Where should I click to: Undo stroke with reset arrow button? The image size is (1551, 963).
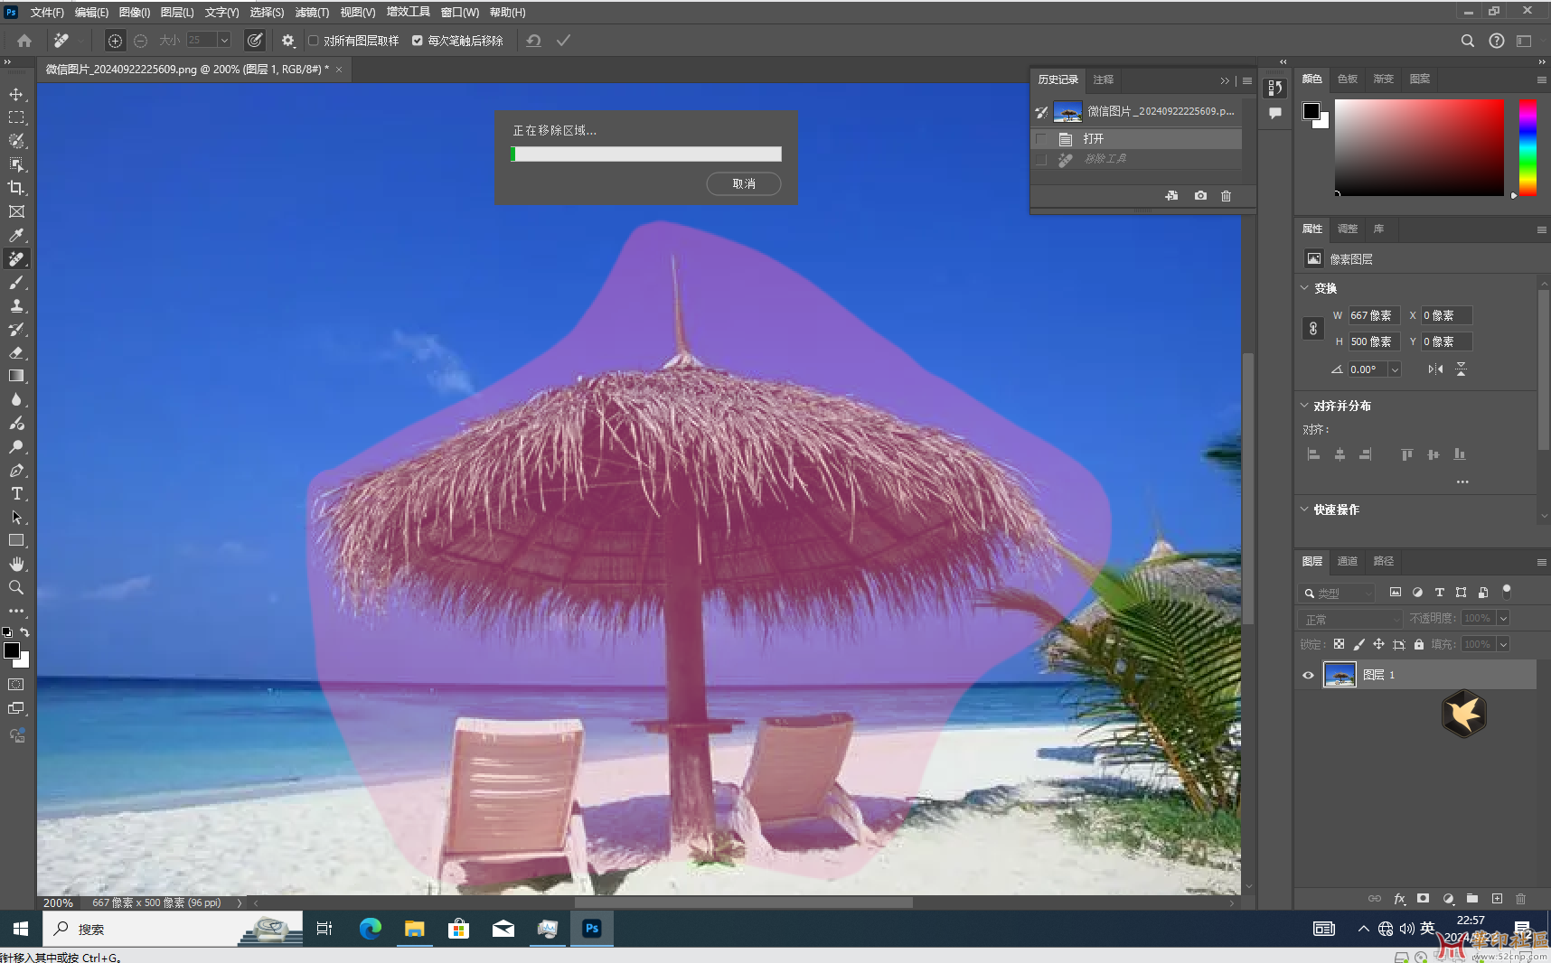pyautogui.click(x=534, y=41)
